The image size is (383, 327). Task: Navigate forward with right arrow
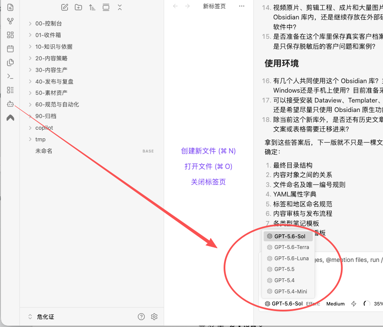(187, 6)
